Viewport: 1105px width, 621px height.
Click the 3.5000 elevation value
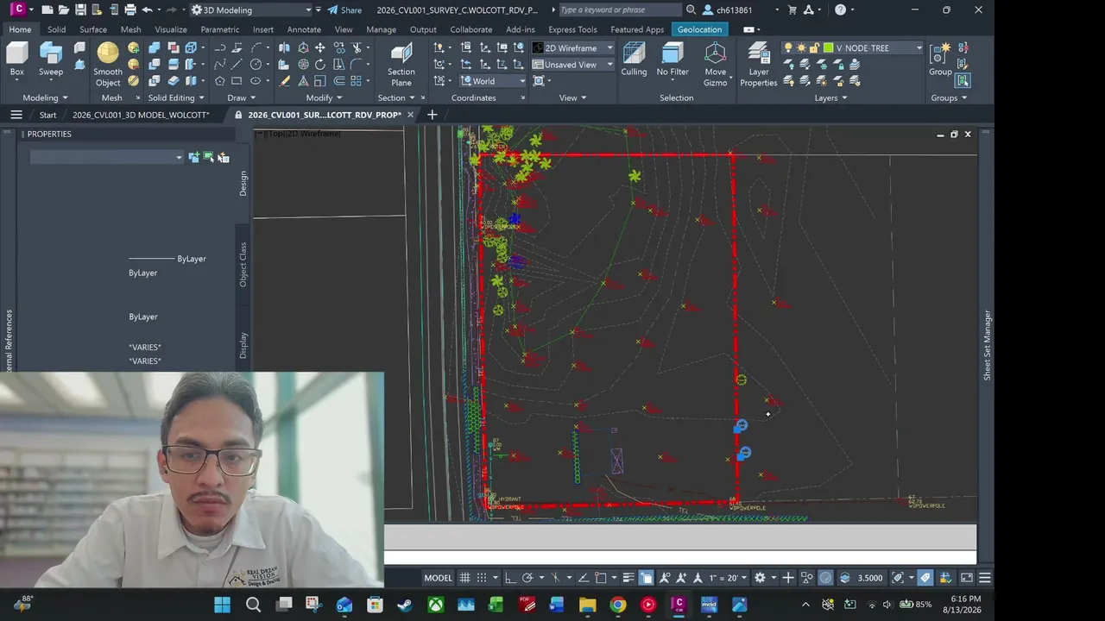coord(870,578)
